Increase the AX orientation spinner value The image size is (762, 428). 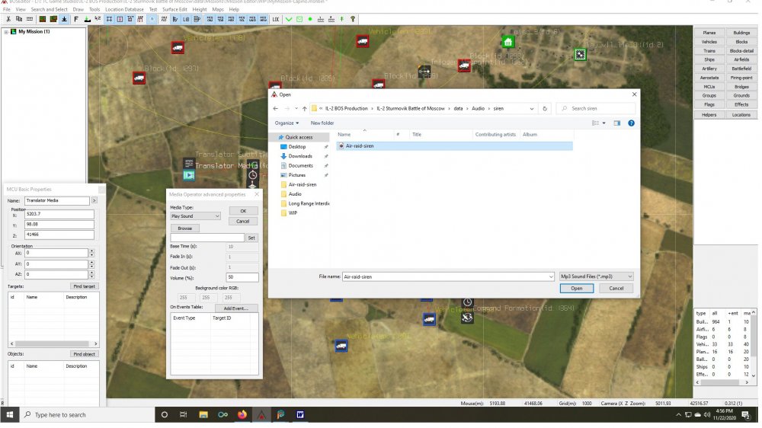coord(92,250)
